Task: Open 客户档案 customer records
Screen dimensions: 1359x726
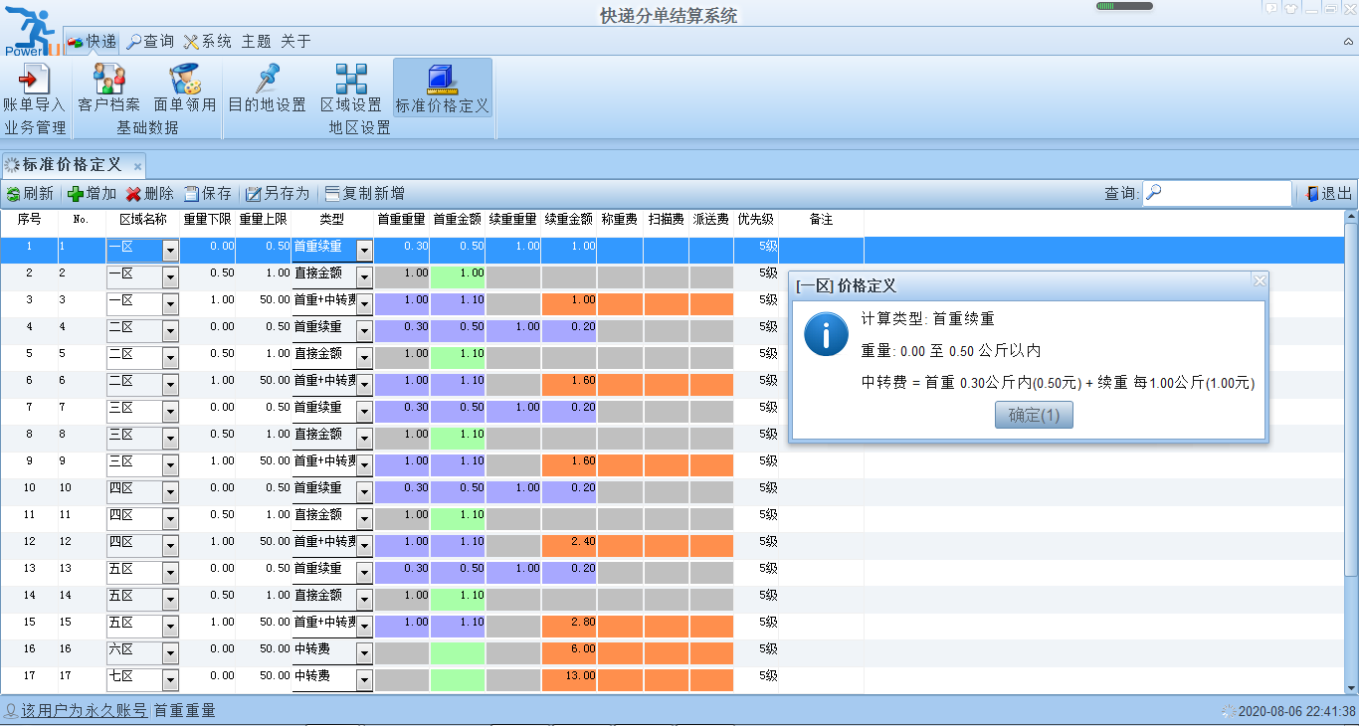Action: [x=108, y=88]
